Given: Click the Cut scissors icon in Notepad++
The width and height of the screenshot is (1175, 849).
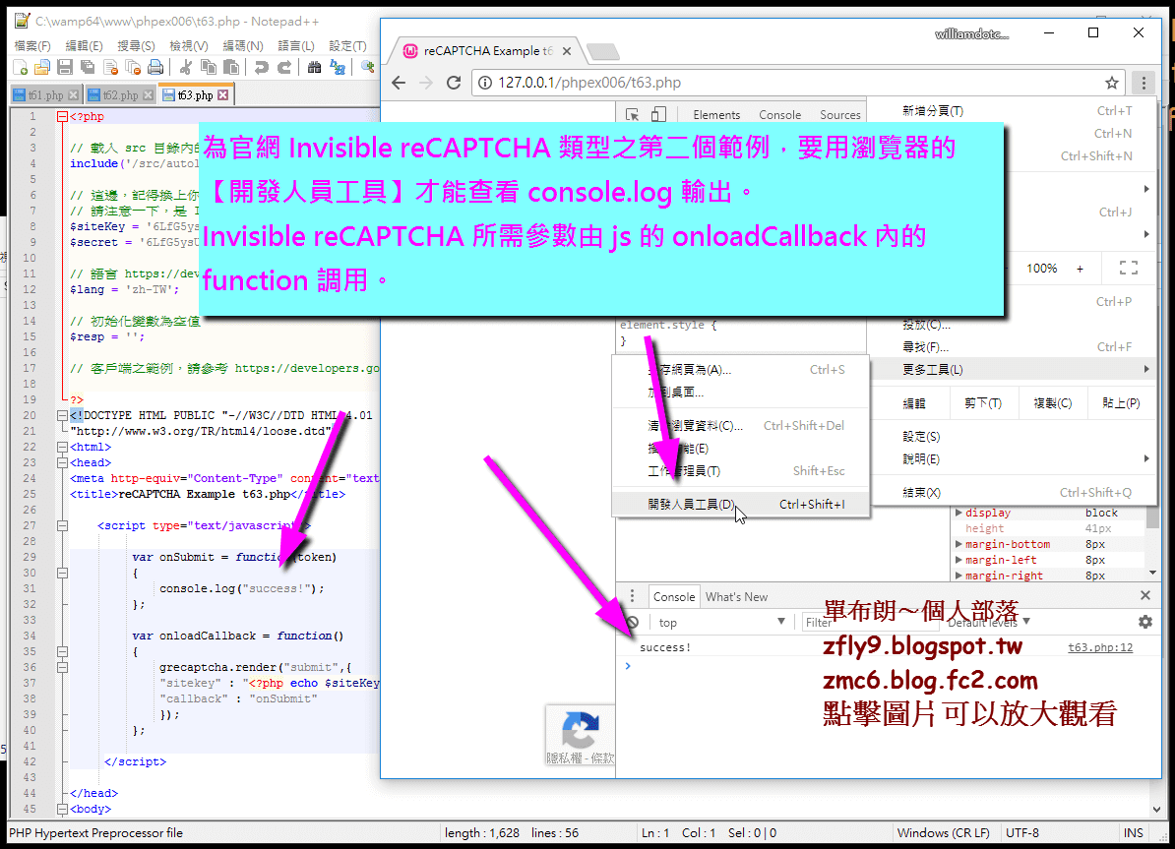Looking at the screenshot, I should pyautogui.click(x=186, y=68).
